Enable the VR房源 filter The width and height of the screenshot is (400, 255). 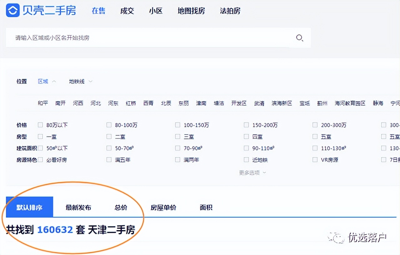pyautogui.click(x=315, y=159)
